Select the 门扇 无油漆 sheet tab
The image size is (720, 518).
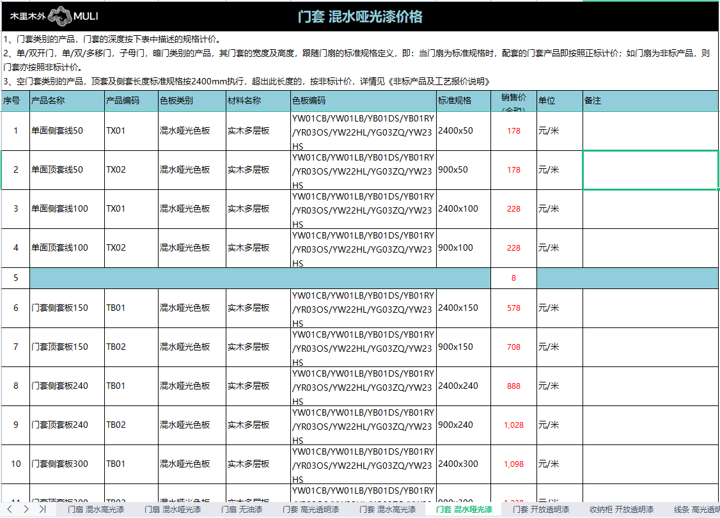pyautogui.click(x=242, y=510)
